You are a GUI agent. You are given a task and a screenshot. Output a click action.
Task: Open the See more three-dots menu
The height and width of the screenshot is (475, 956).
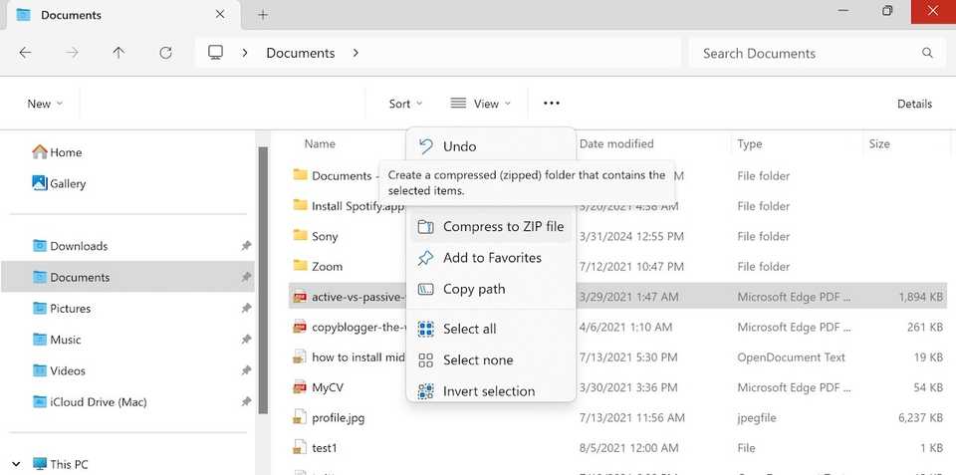[x=551, y=104]
